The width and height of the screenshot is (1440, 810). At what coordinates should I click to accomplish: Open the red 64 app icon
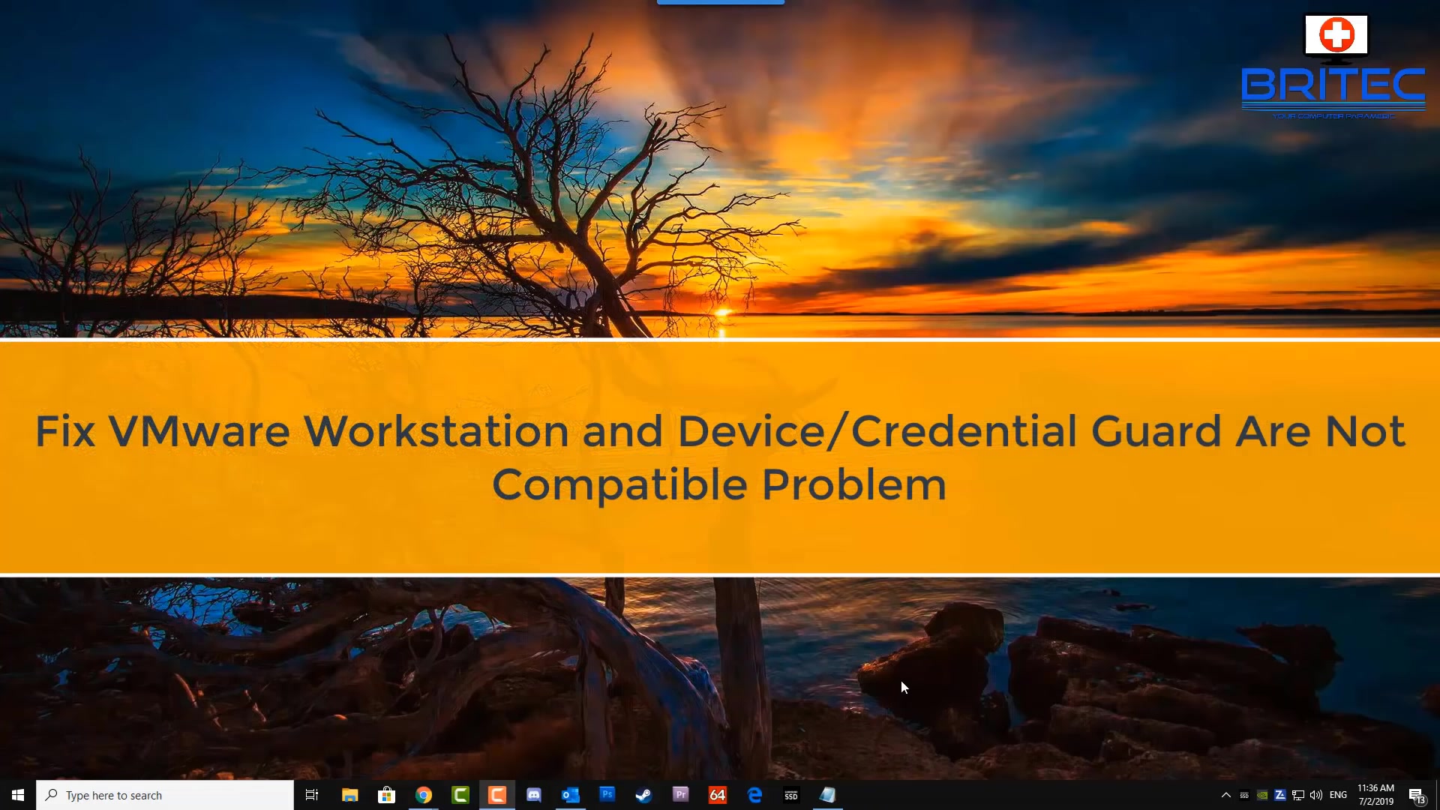(x=718, y=795)
